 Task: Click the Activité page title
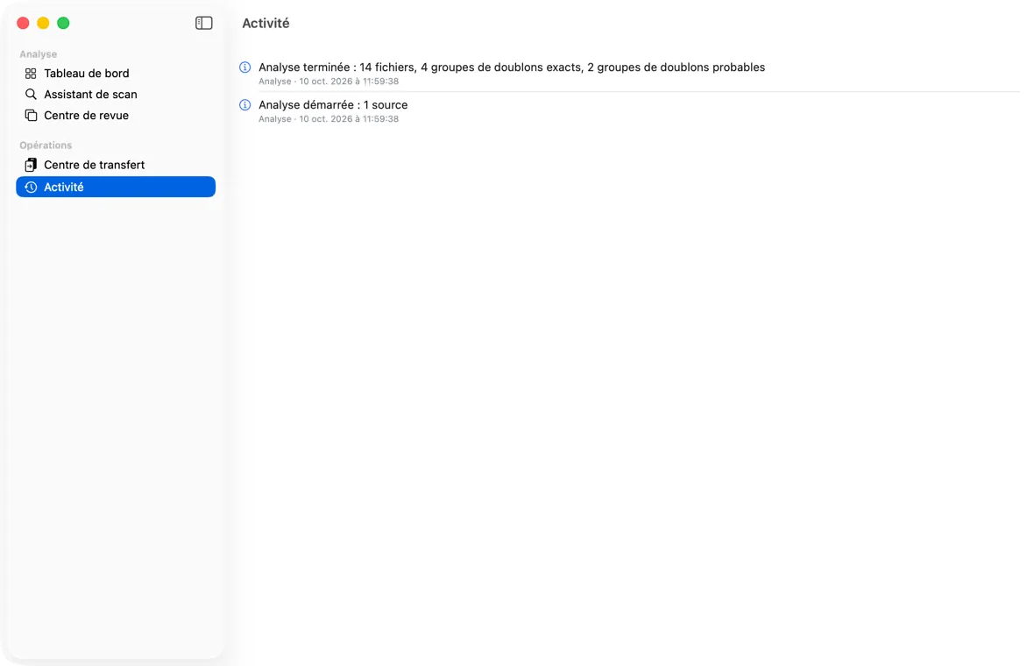point(266,23)
